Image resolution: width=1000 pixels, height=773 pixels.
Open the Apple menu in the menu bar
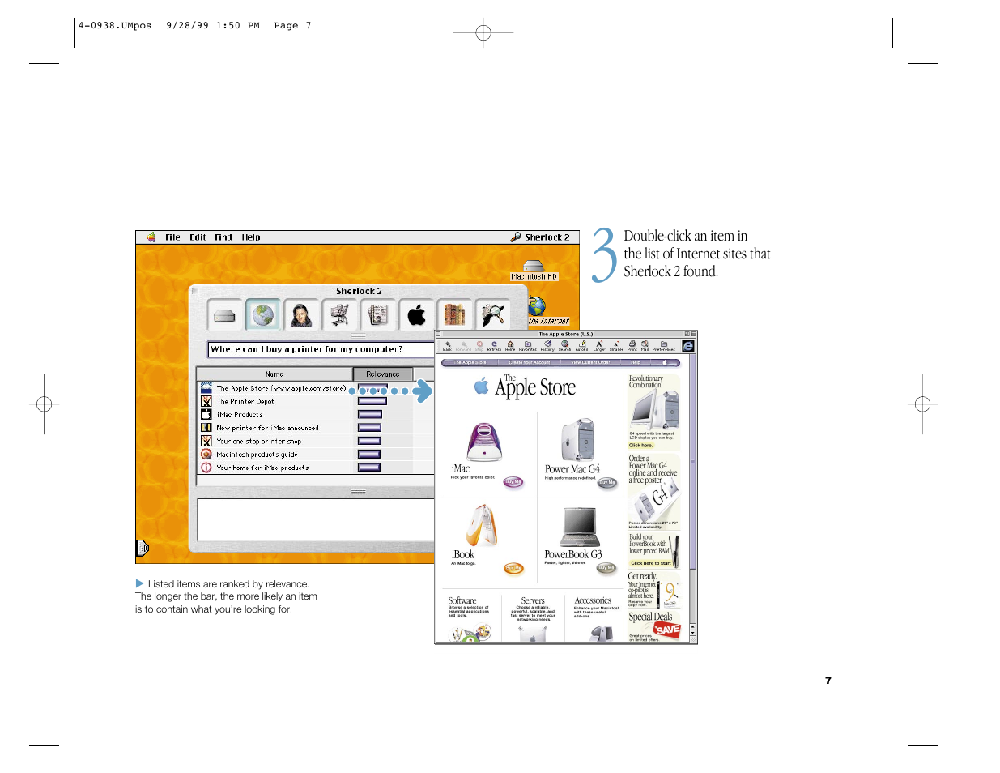point(151,237)
